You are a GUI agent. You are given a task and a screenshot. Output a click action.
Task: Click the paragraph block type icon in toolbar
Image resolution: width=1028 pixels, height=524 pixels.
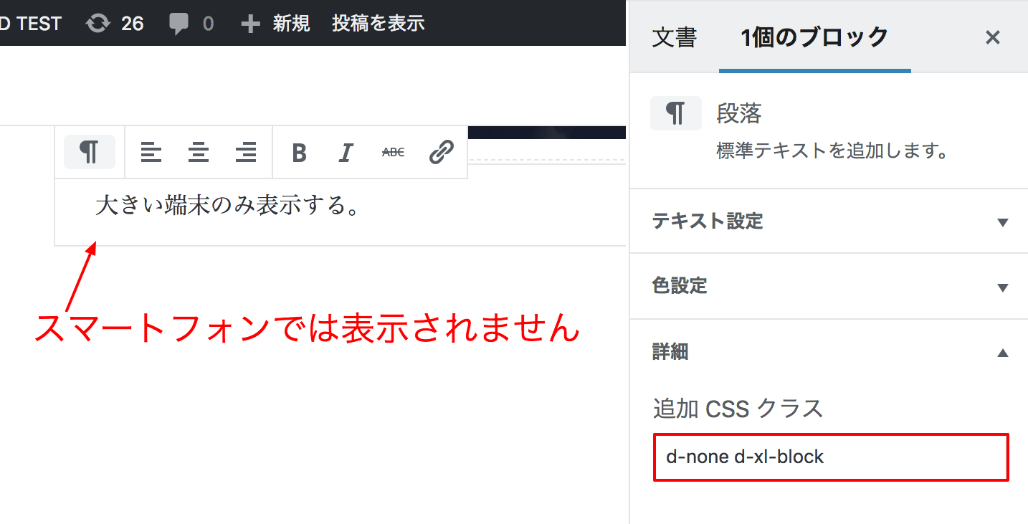(x=90, y=152)
